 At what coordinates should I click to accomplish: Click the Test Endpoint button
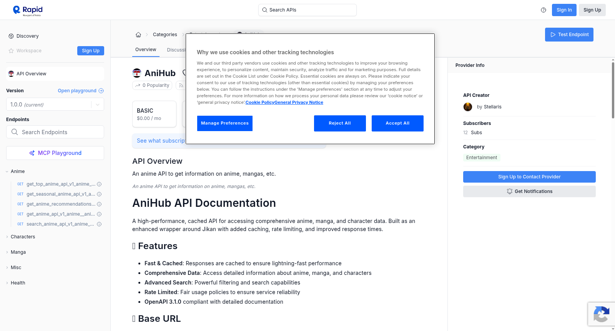tap(569, 35)
